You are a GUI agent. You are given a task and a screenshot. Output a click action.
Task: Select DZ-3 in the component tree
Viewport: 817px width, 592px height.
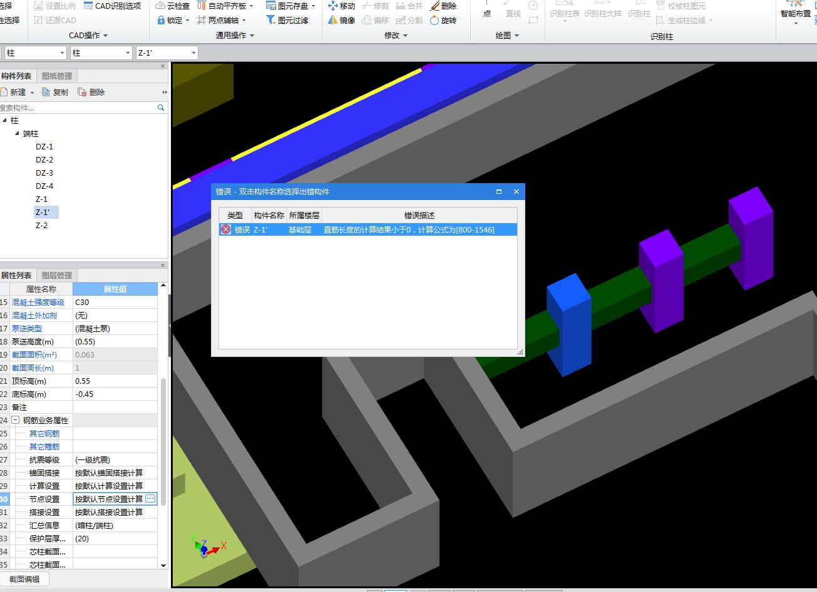44,173
